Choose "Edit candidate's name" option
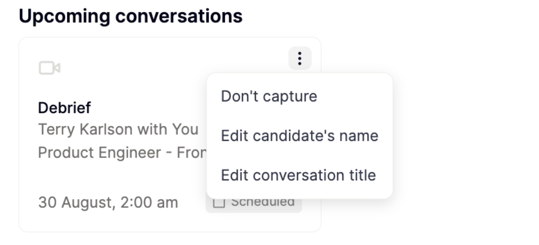Screen dimensions: 539x245 299,136
